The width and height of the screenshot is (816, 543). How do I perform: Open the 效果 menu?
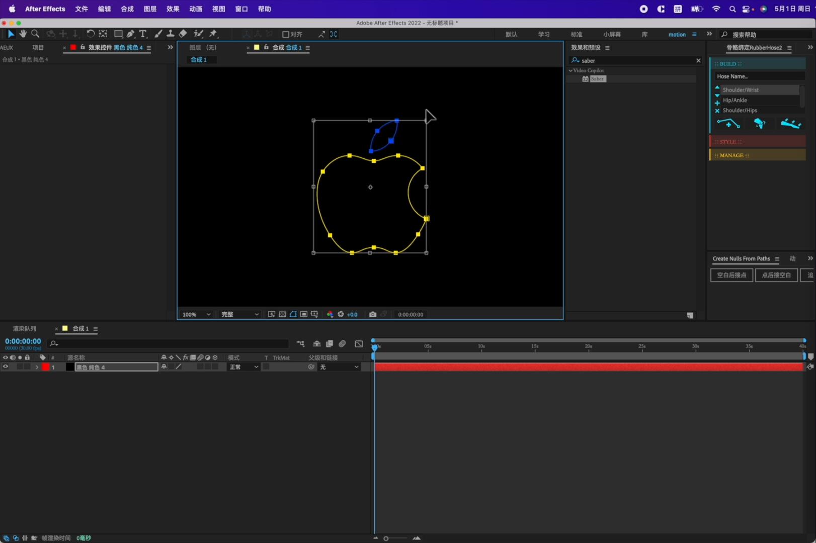click(x=173, y=9)
